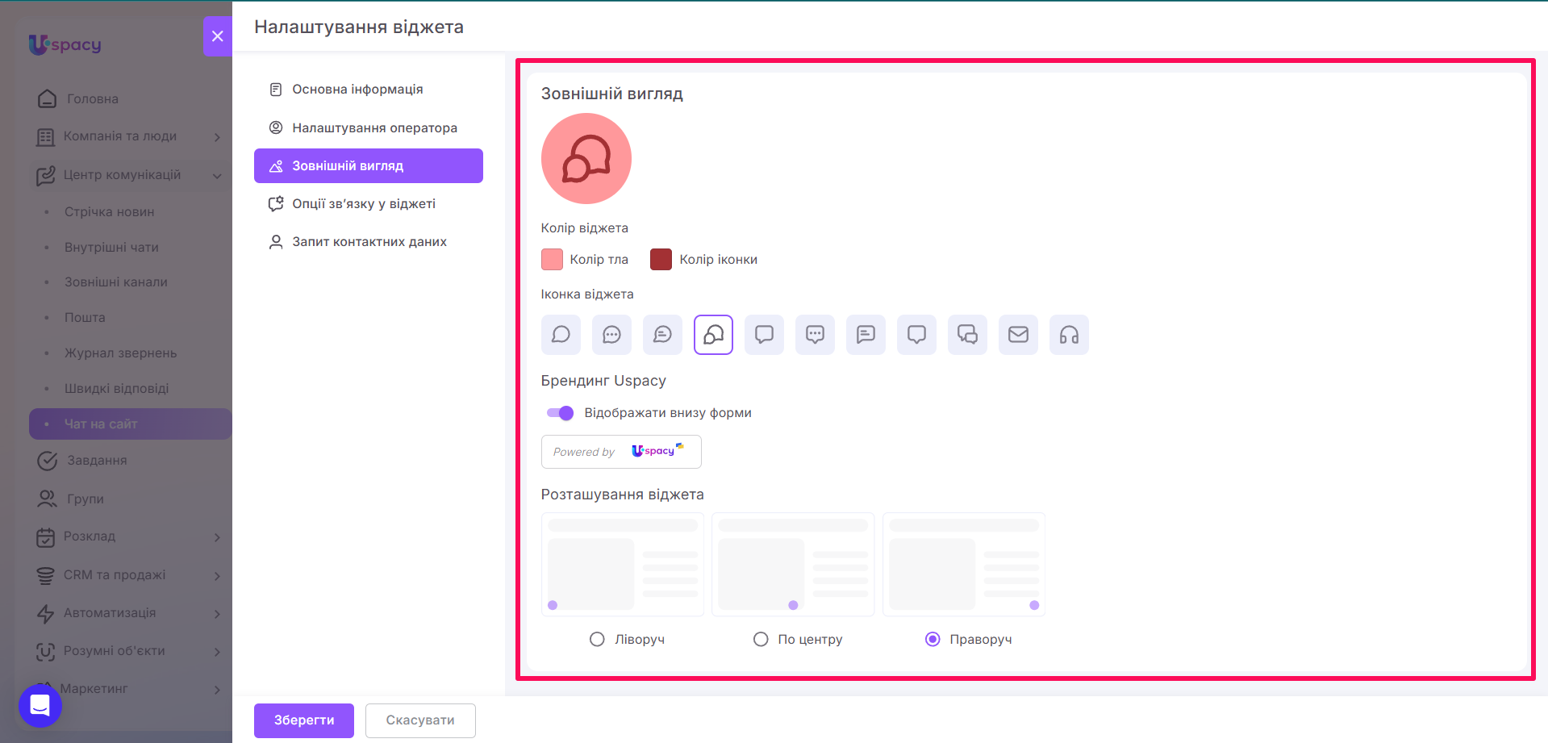This screenshot has width=1548, height=743.
Task: Select the Ліворуч widget position radio
Action: point(597,639)
